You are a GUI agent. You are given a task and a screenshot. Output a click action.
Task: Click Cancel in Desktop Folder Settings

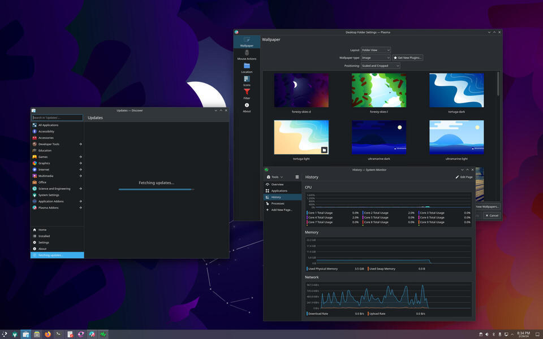[x=492, y=215]
